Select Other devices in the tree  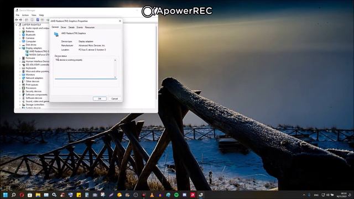[x=33, y=81]
